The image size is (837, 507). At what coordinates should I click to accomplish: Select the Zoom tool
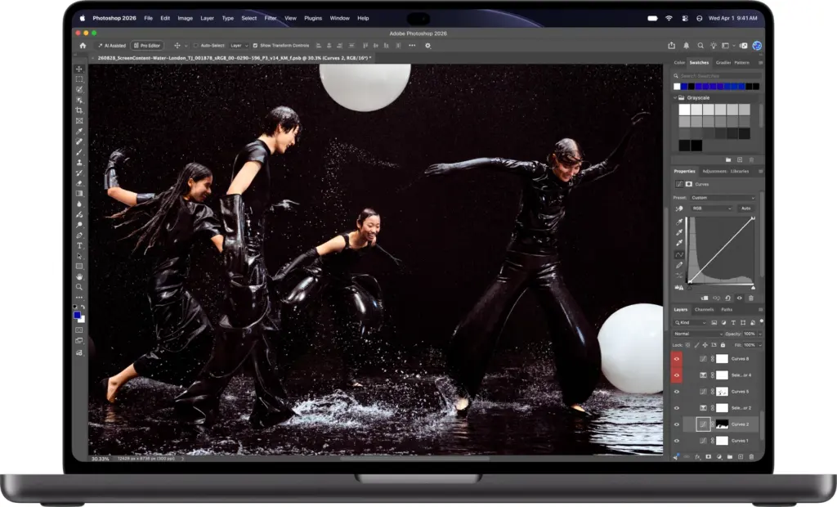pos(79,287)
